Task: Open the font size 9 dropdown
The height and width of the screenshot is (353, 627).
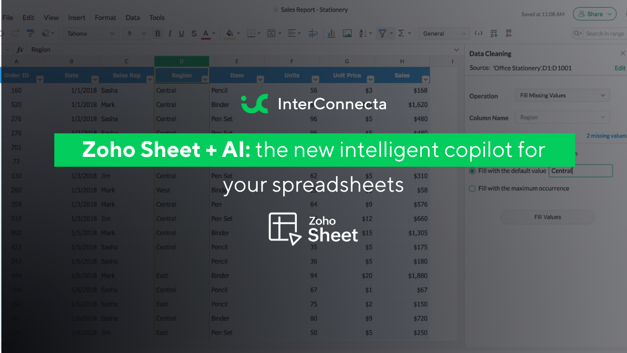Action: pos(136,33)
